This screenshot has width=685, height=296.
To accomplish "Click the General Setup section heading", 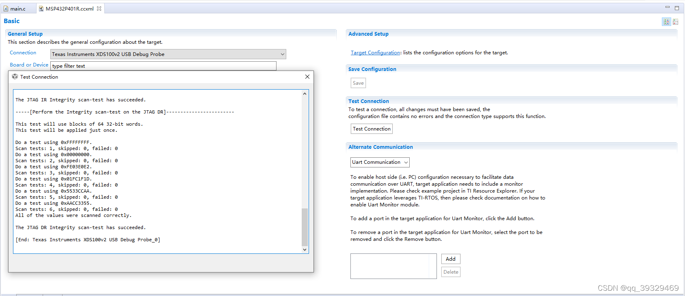I will pos(25,34).
